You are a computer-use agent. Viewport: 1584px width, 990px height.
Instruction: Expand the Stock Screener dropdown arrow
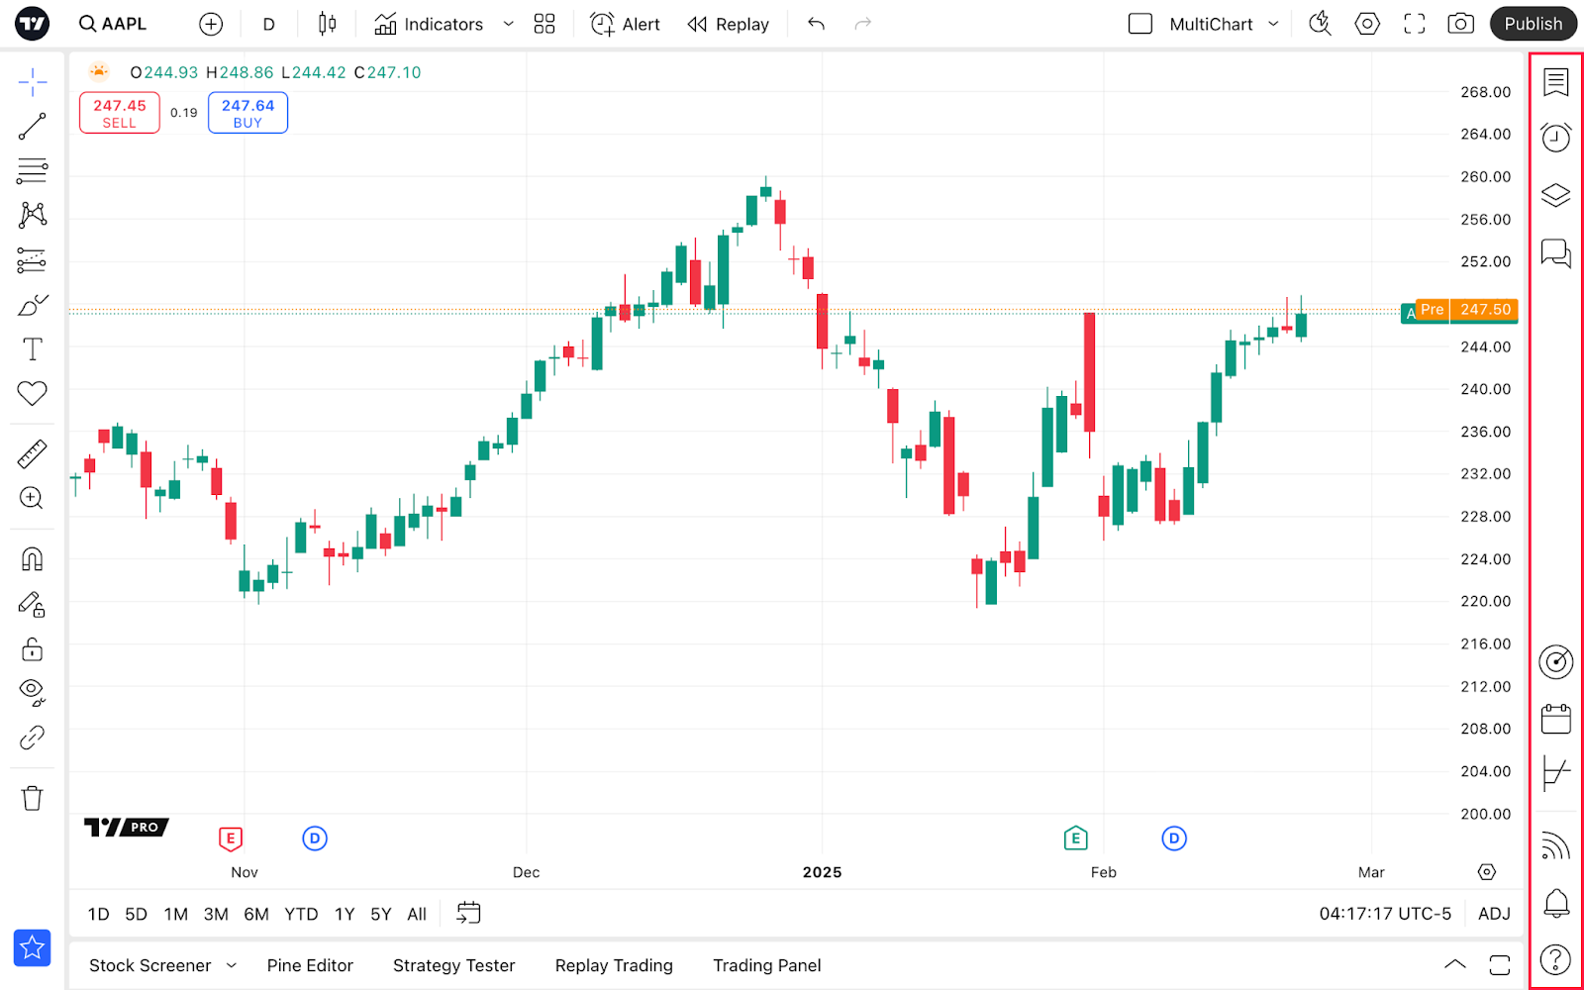232,965
